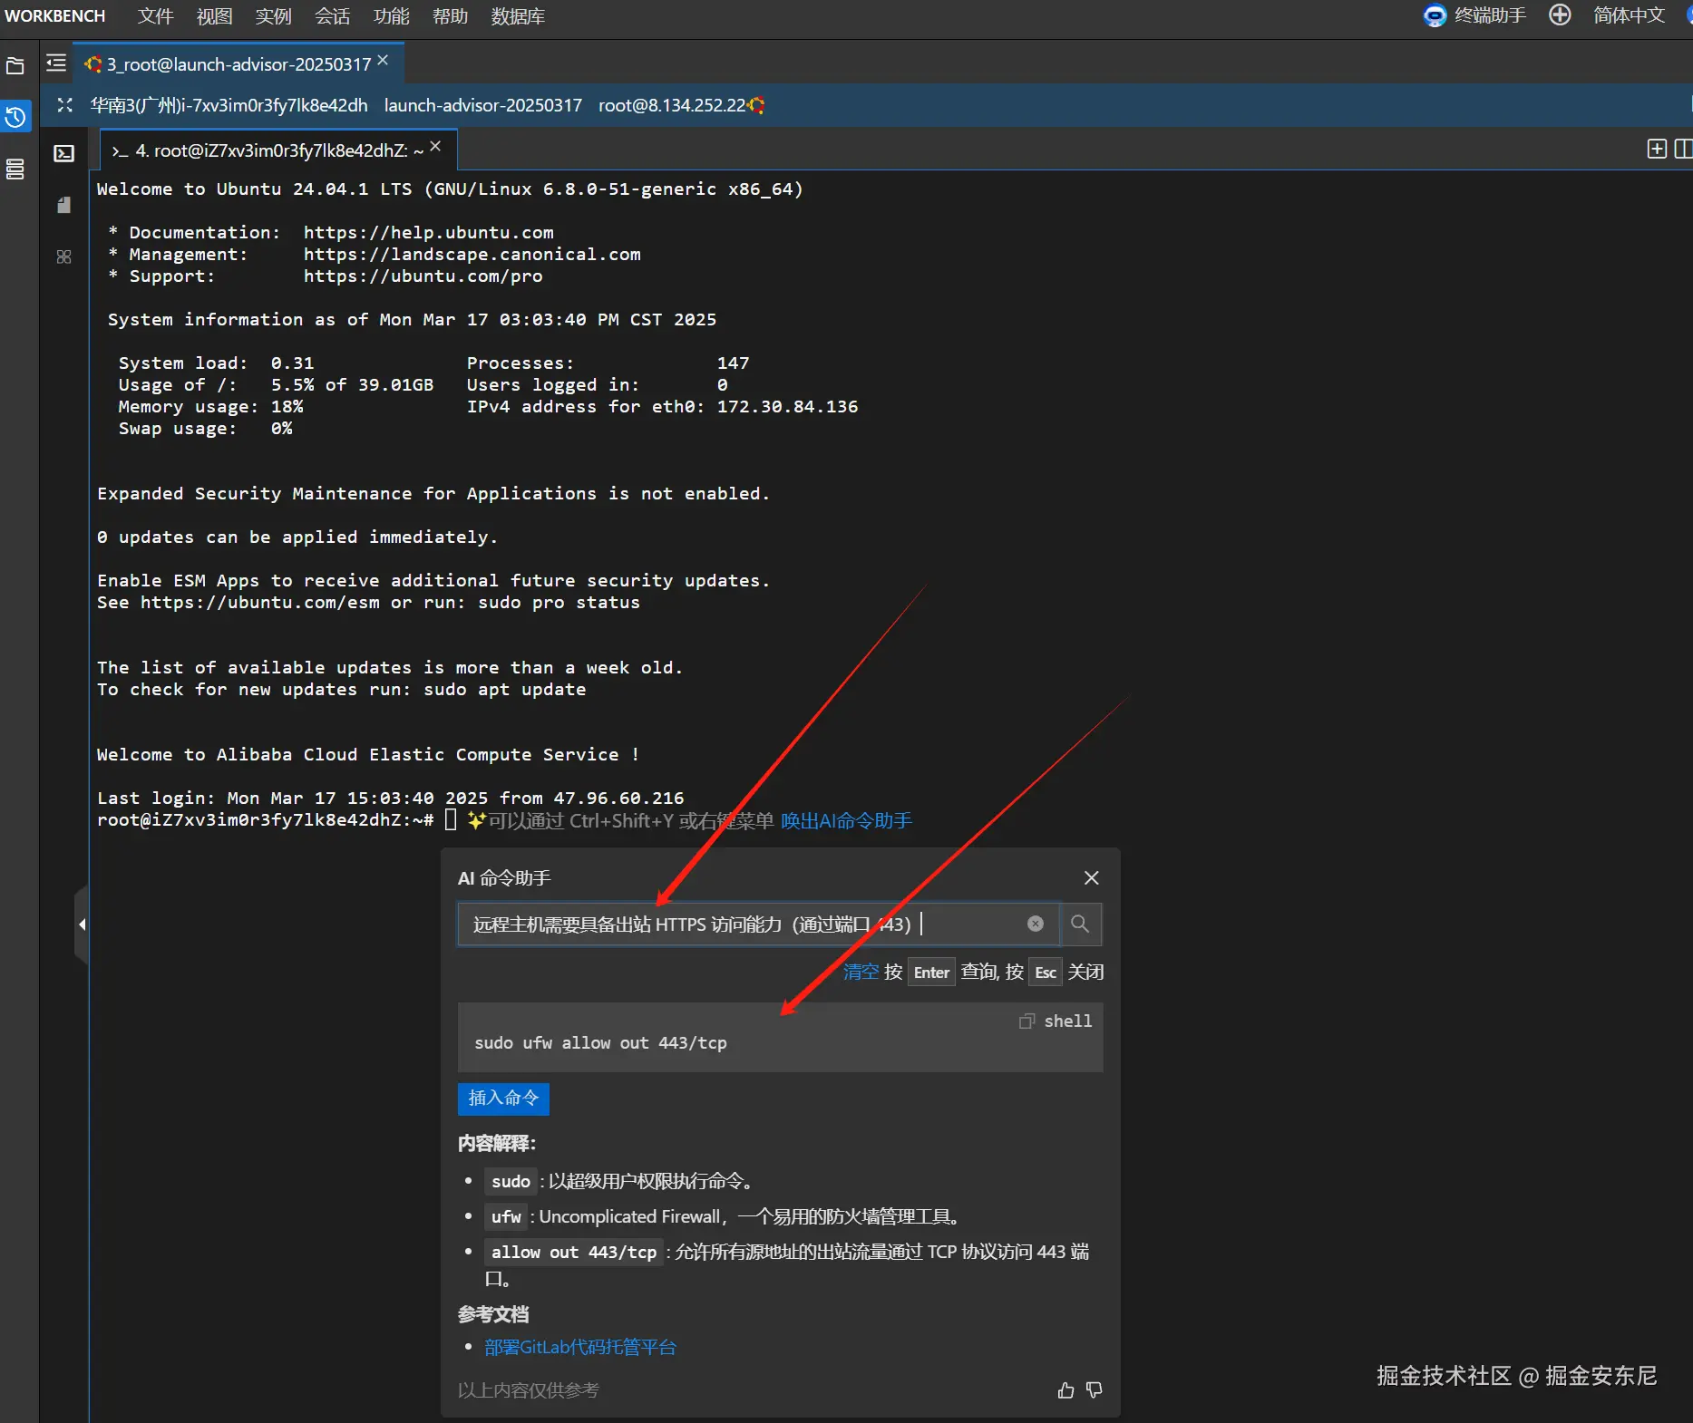Collapse the left panel using the arrow handle
Screen dimensions: 1693x1423
[x=82, y=924]
